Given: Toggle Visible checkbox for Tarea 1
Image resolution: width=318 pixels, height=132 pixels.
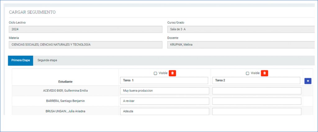Looking at the screenshot, I should click(155, 73).
